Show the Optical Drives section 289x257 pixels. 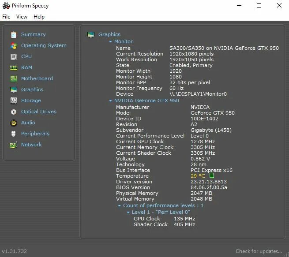click(39, 112)
